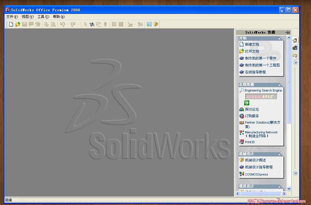Click the resources pane vertical scrollbar thumb
The image size is (311, 205).
(289, 81)
